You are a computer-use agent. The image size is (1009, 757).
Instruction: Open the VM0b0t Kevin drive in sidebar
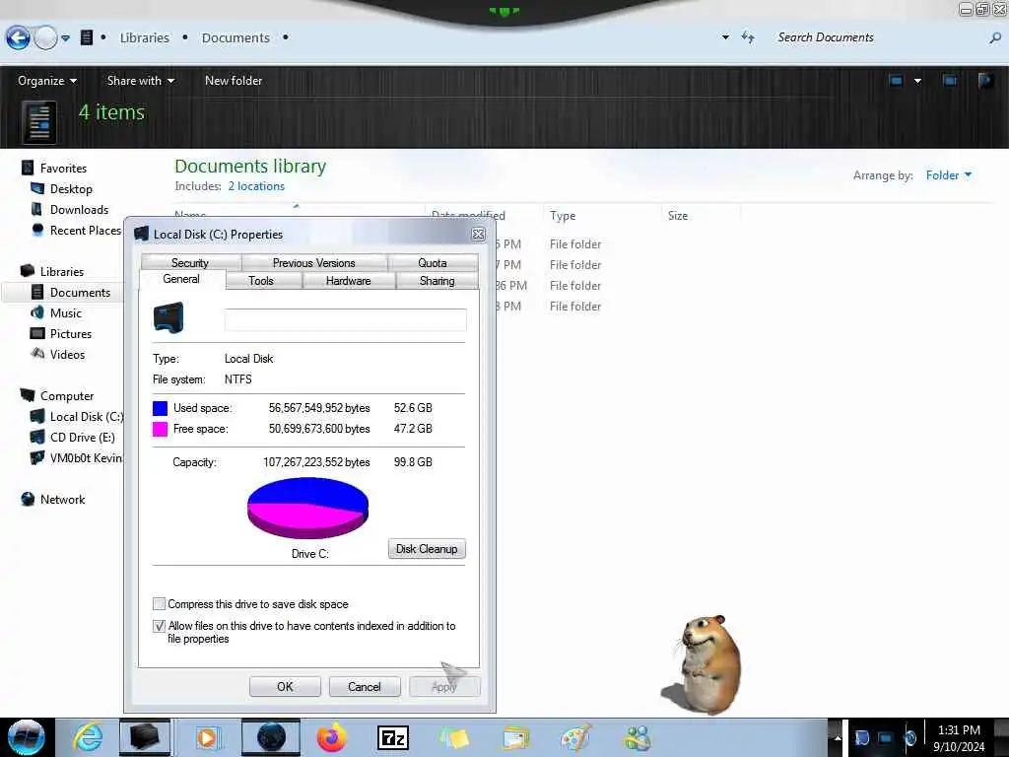85,457
